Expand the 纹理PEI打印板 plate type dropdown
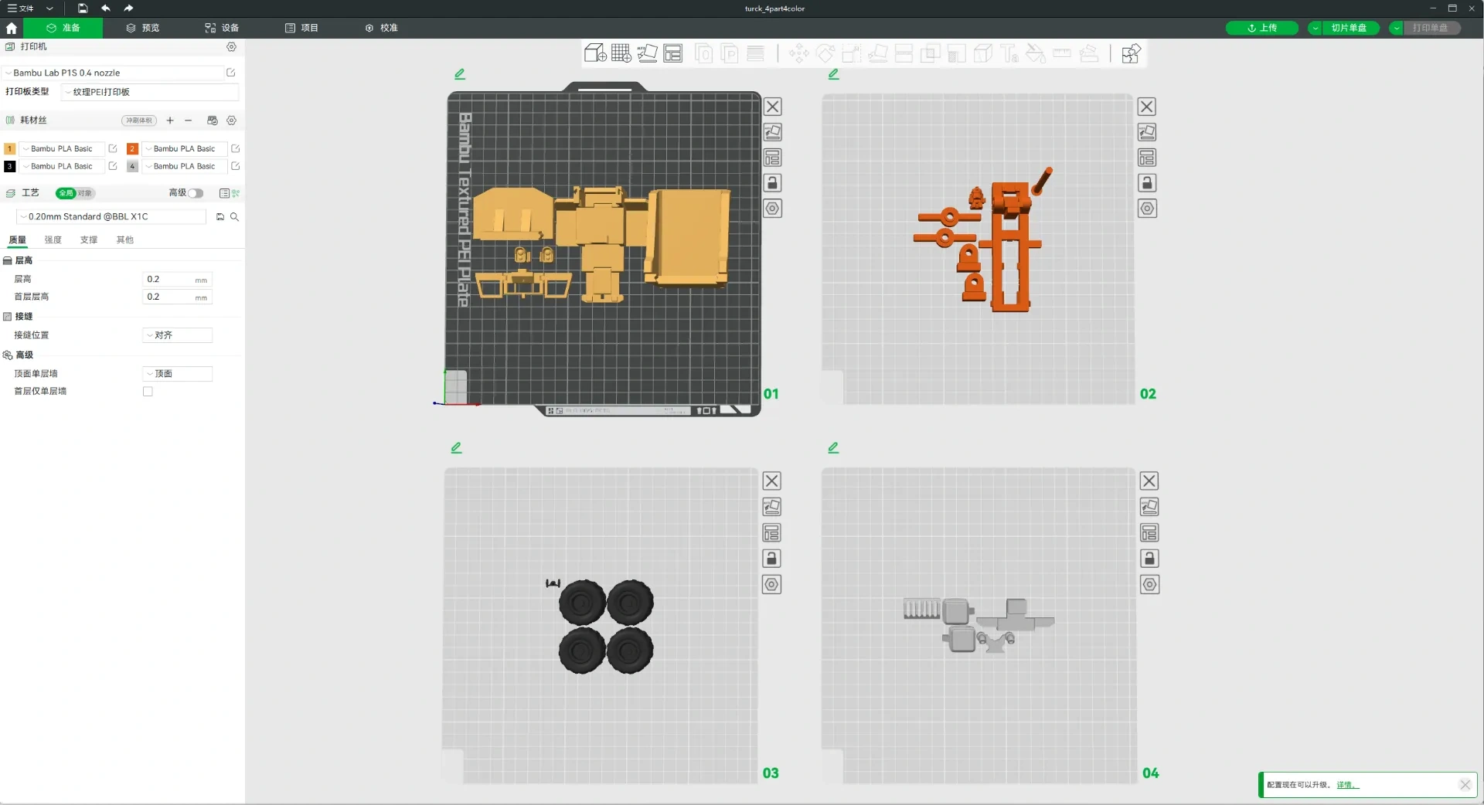 tap(150, 92)
